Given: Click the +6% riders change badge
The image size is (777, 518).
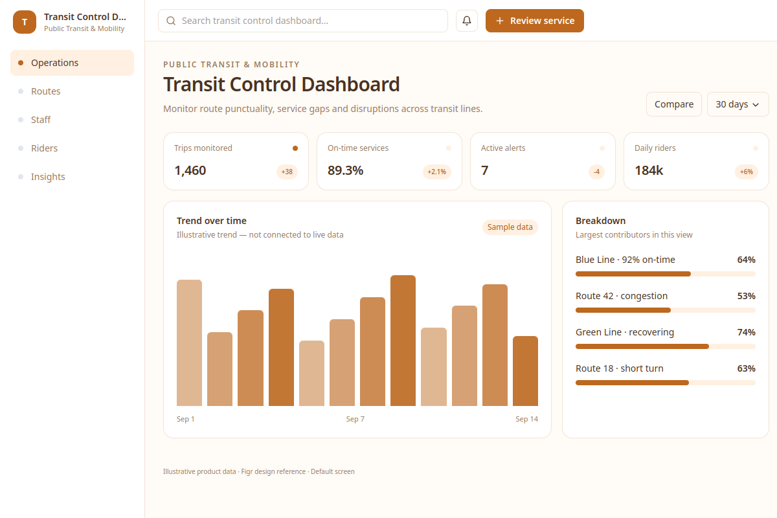Looking at the screenshot, I should click(x=747, y=172).
